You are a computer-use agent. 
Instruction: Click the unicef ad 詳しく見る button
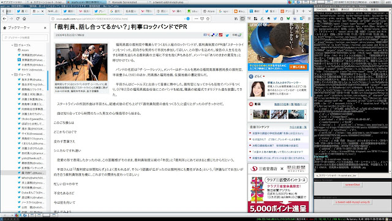(298, 67)
